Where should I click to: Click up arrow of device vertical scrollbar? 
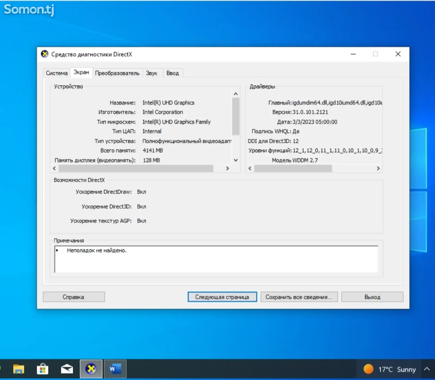pyautogui.click(x=236, y=94)
